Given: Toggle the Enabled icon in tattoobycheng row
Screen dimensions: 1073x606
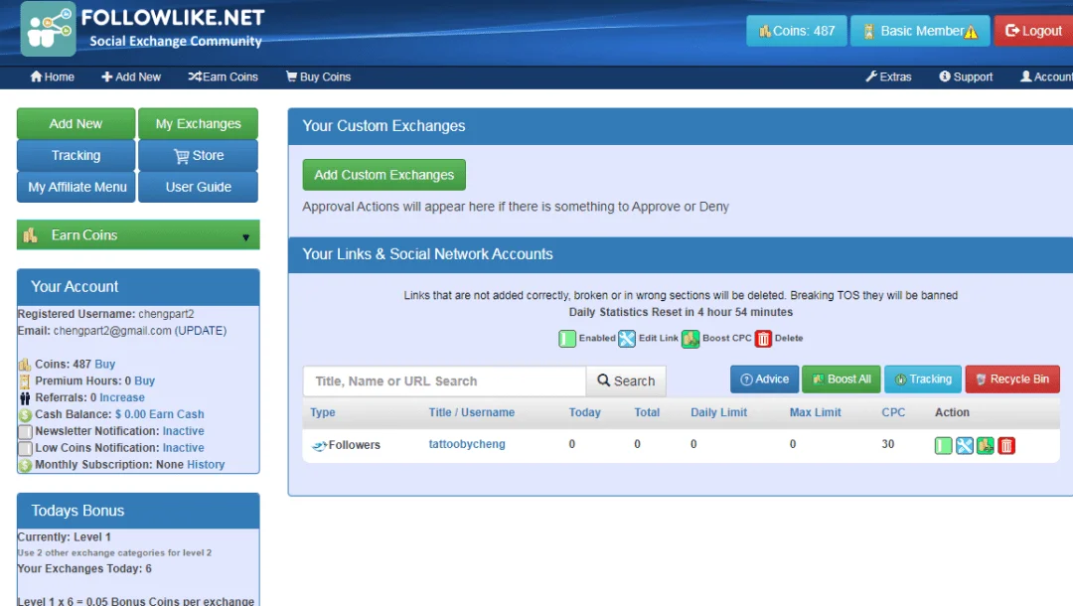Looking at the screenshot, I should [x=943, y=446].
